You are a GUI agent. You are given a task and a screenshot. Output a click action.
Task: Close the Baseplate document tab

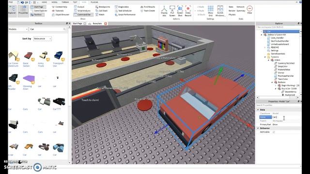pyautogui.click(x=106, y=24)
